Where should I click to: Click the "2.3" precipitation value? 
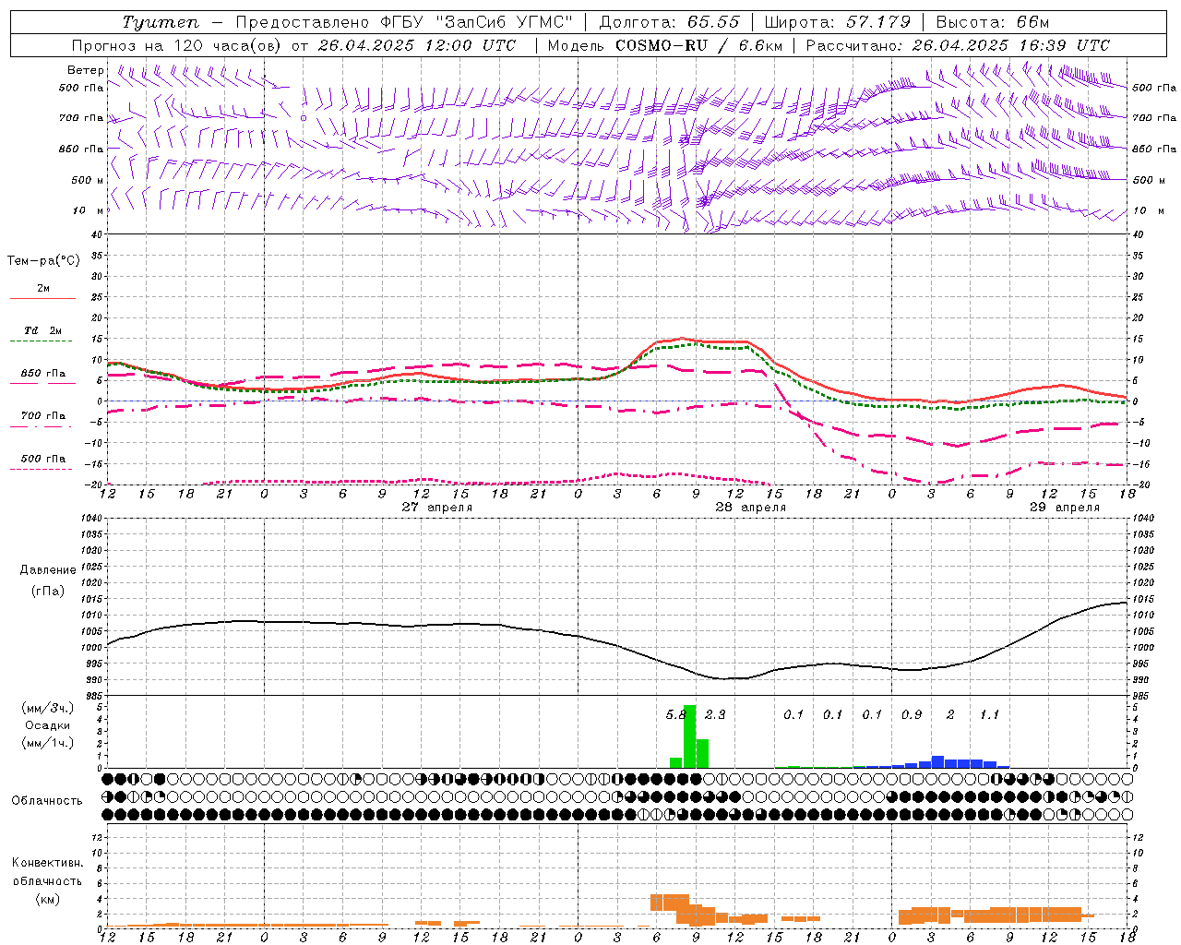(x=715, y=714)
